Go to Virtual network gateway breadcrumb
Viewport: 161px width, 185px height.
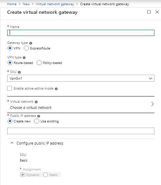[55, 4]
